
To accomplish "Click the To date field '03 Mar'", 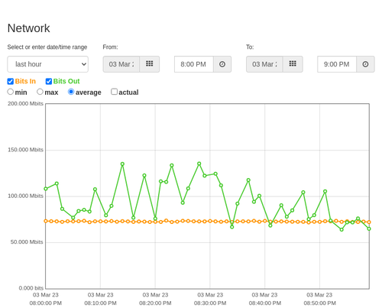I will pos(264,64).
